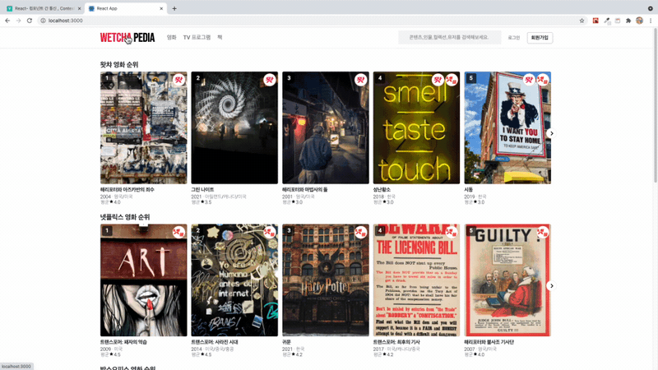The height and width of the screenshot is (370, 658).
Task: Click title text 트랜스포머: 최후의 기사
Action: [x=396, y=342]
